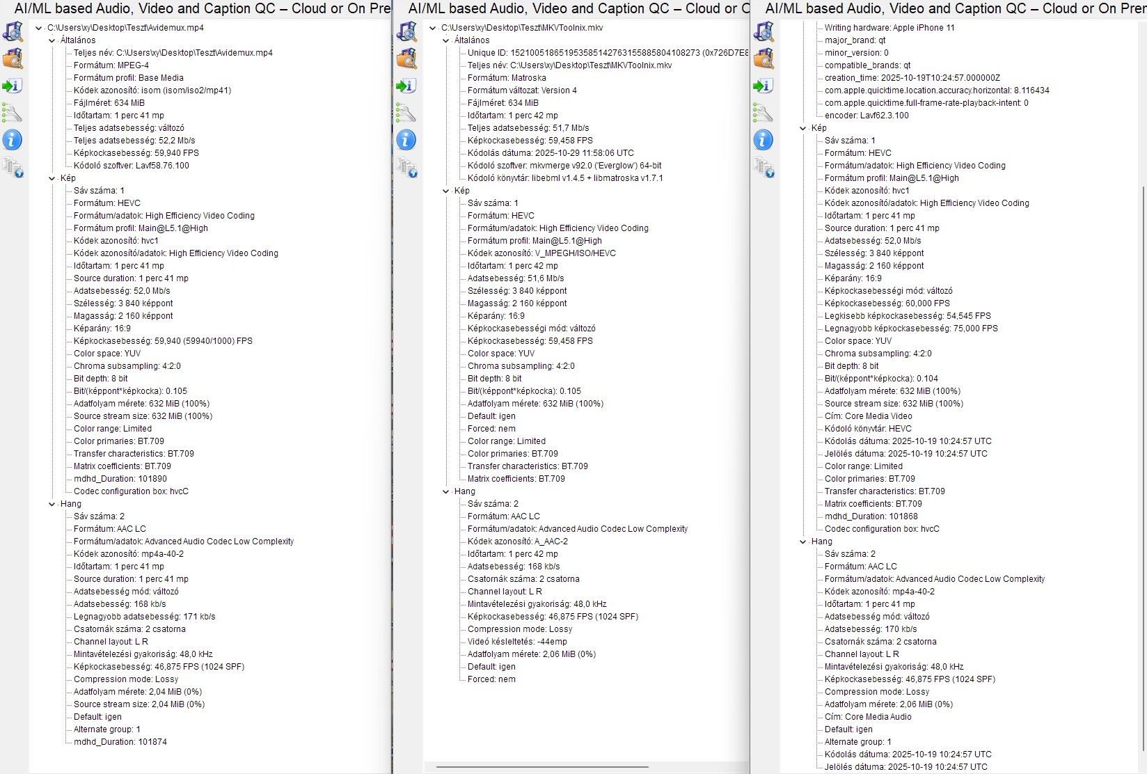Open a folder in the Avidemux.mp4 window
Viewport: 1147px width, 774px height.
(13, 59)
